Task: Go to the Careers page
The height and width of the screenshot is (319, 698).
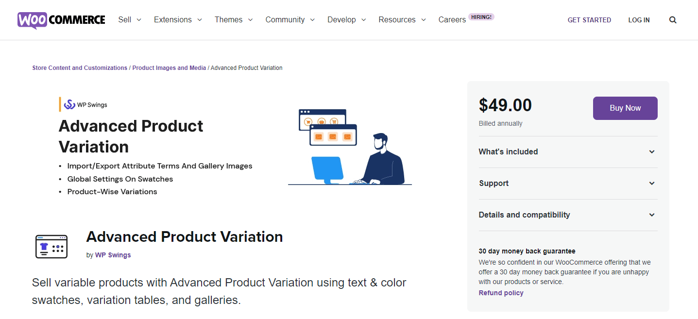Action: click(x=452, y=20)
